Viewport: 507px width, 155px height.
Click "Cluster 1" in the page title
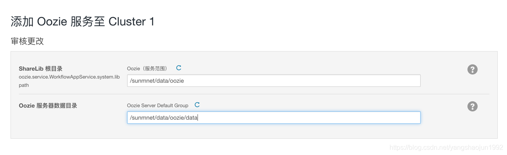click(131, 22)
